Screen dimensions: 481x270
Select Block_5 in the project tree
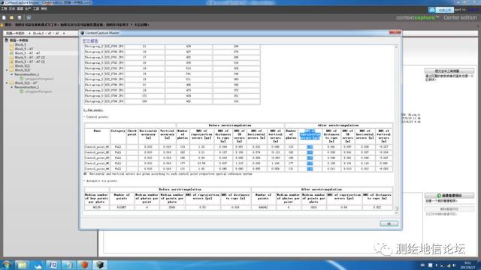(20, 44)
